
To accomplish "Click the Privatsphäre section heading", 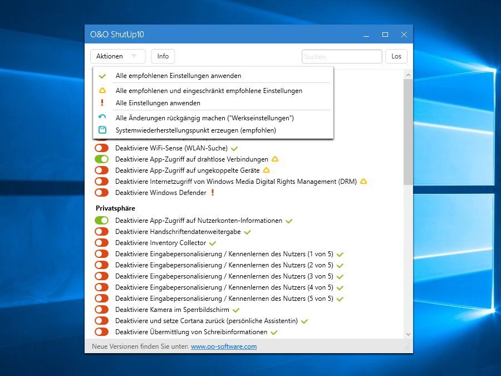I will pyautogui.click(x=115, y=208).
